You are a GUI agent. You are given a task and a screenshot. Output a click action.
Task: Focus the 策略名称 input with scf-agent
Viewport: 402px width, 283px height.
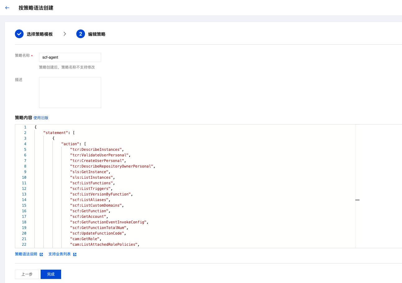click(x=70, y=57)
